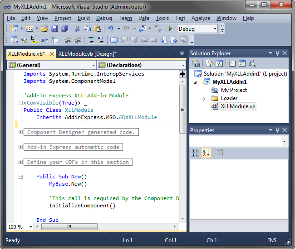This screenshot has width=295, height=249.
Task: Select XLLModule.vb in Solution Explorer
Action: tap(238, 106)
